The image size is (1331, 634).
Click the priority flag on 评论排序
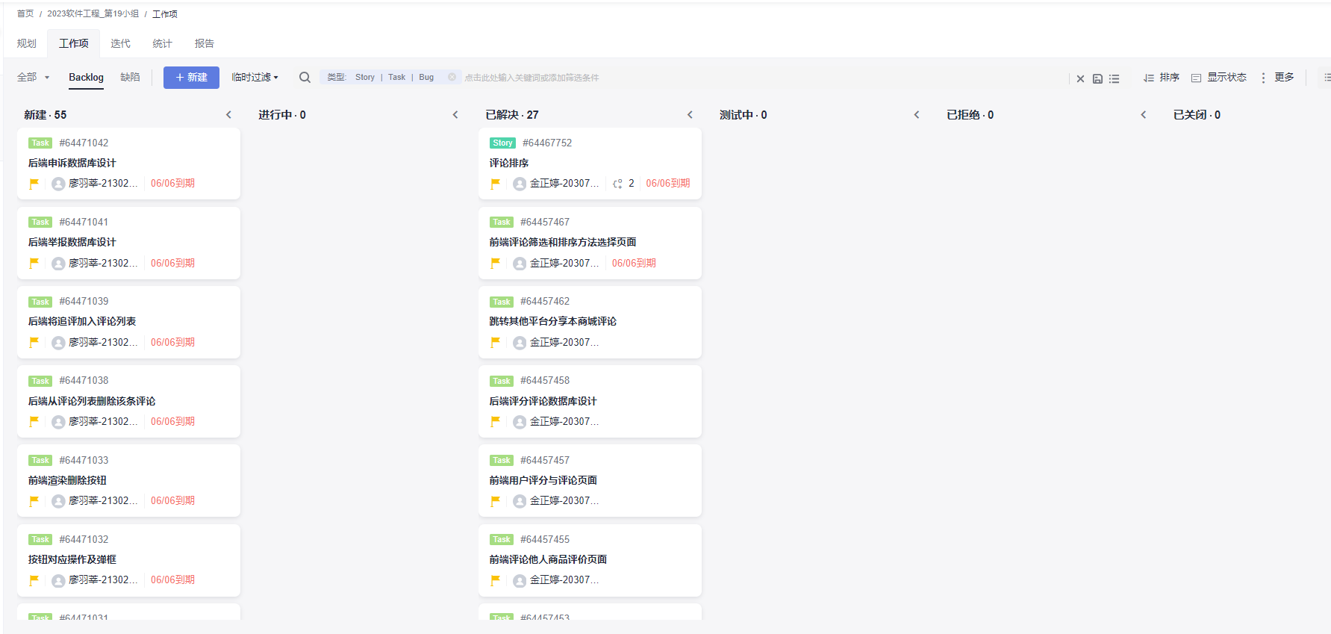point(495,183)
